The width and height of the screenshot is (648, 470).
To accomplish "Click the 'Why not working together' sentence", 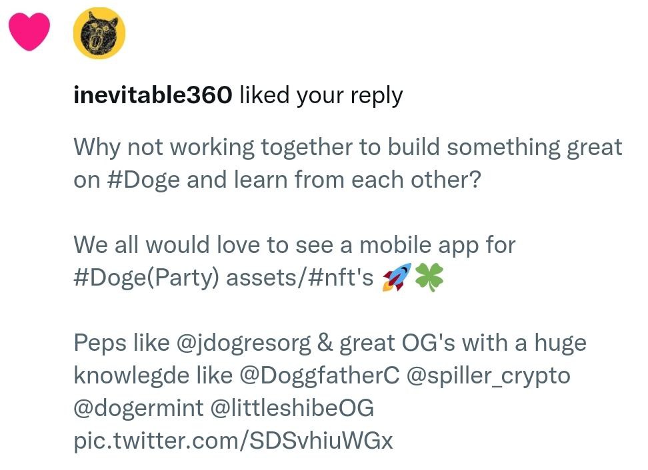I will point(347,163).
